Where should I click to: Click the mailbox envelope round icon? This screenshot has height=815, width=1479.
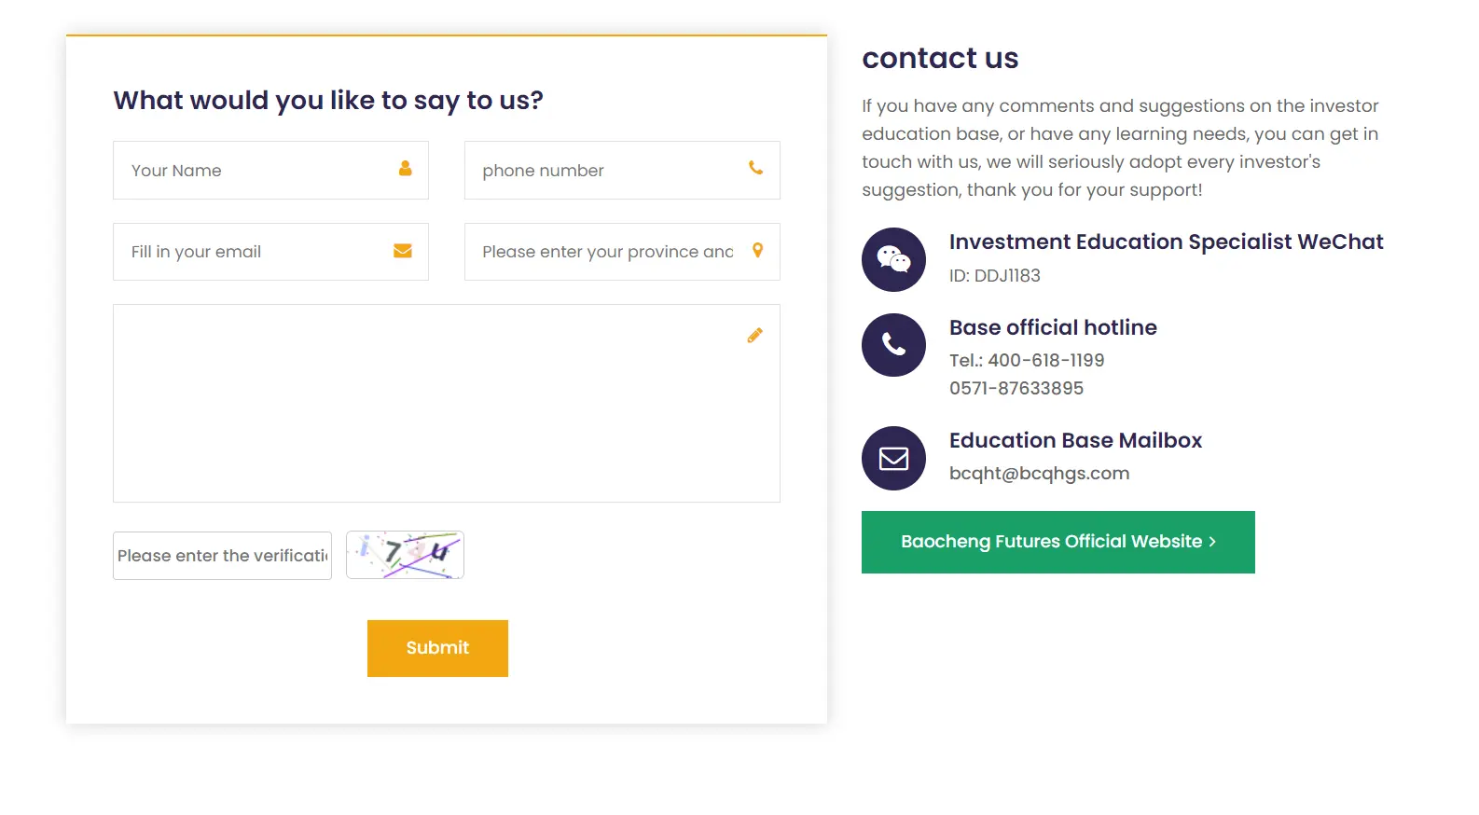893,458
